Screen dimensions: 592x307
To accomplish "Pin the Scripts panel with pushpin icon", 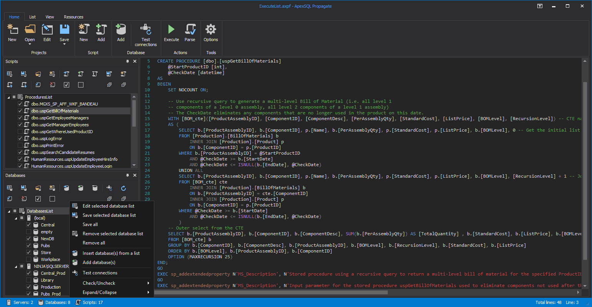I will (x=127, y=61).
